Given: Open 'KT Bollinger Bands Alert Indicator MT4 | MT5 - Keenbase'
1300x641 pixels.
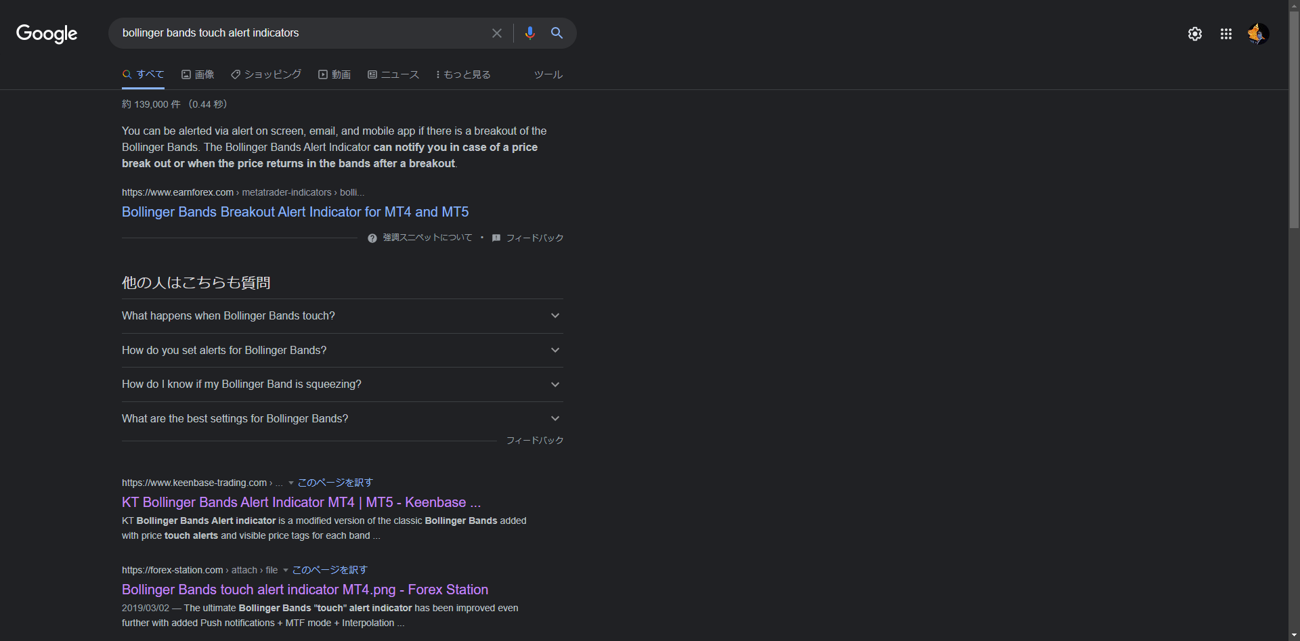Looking at the screenshot, I should point(301,502).
